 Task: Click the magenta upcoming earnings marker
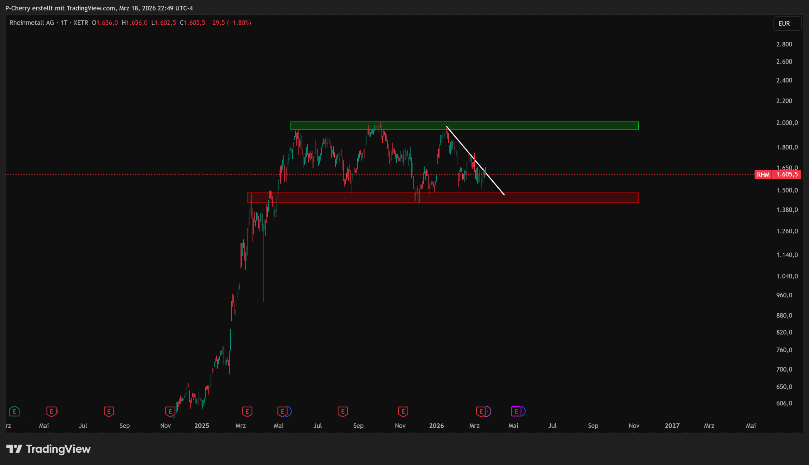click(x=516, y=411)
